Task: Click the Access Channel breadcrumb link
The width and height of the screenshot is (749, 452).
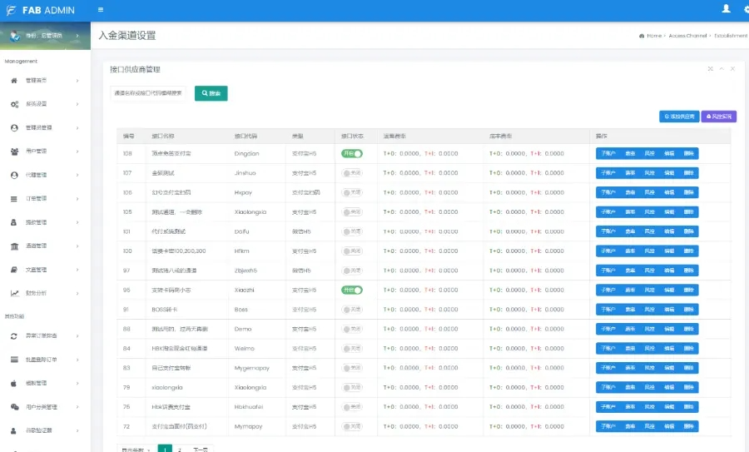Action: tap(687, 37)
